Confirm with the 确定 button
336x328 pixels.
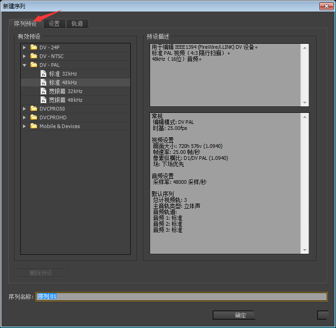[233, 315]
